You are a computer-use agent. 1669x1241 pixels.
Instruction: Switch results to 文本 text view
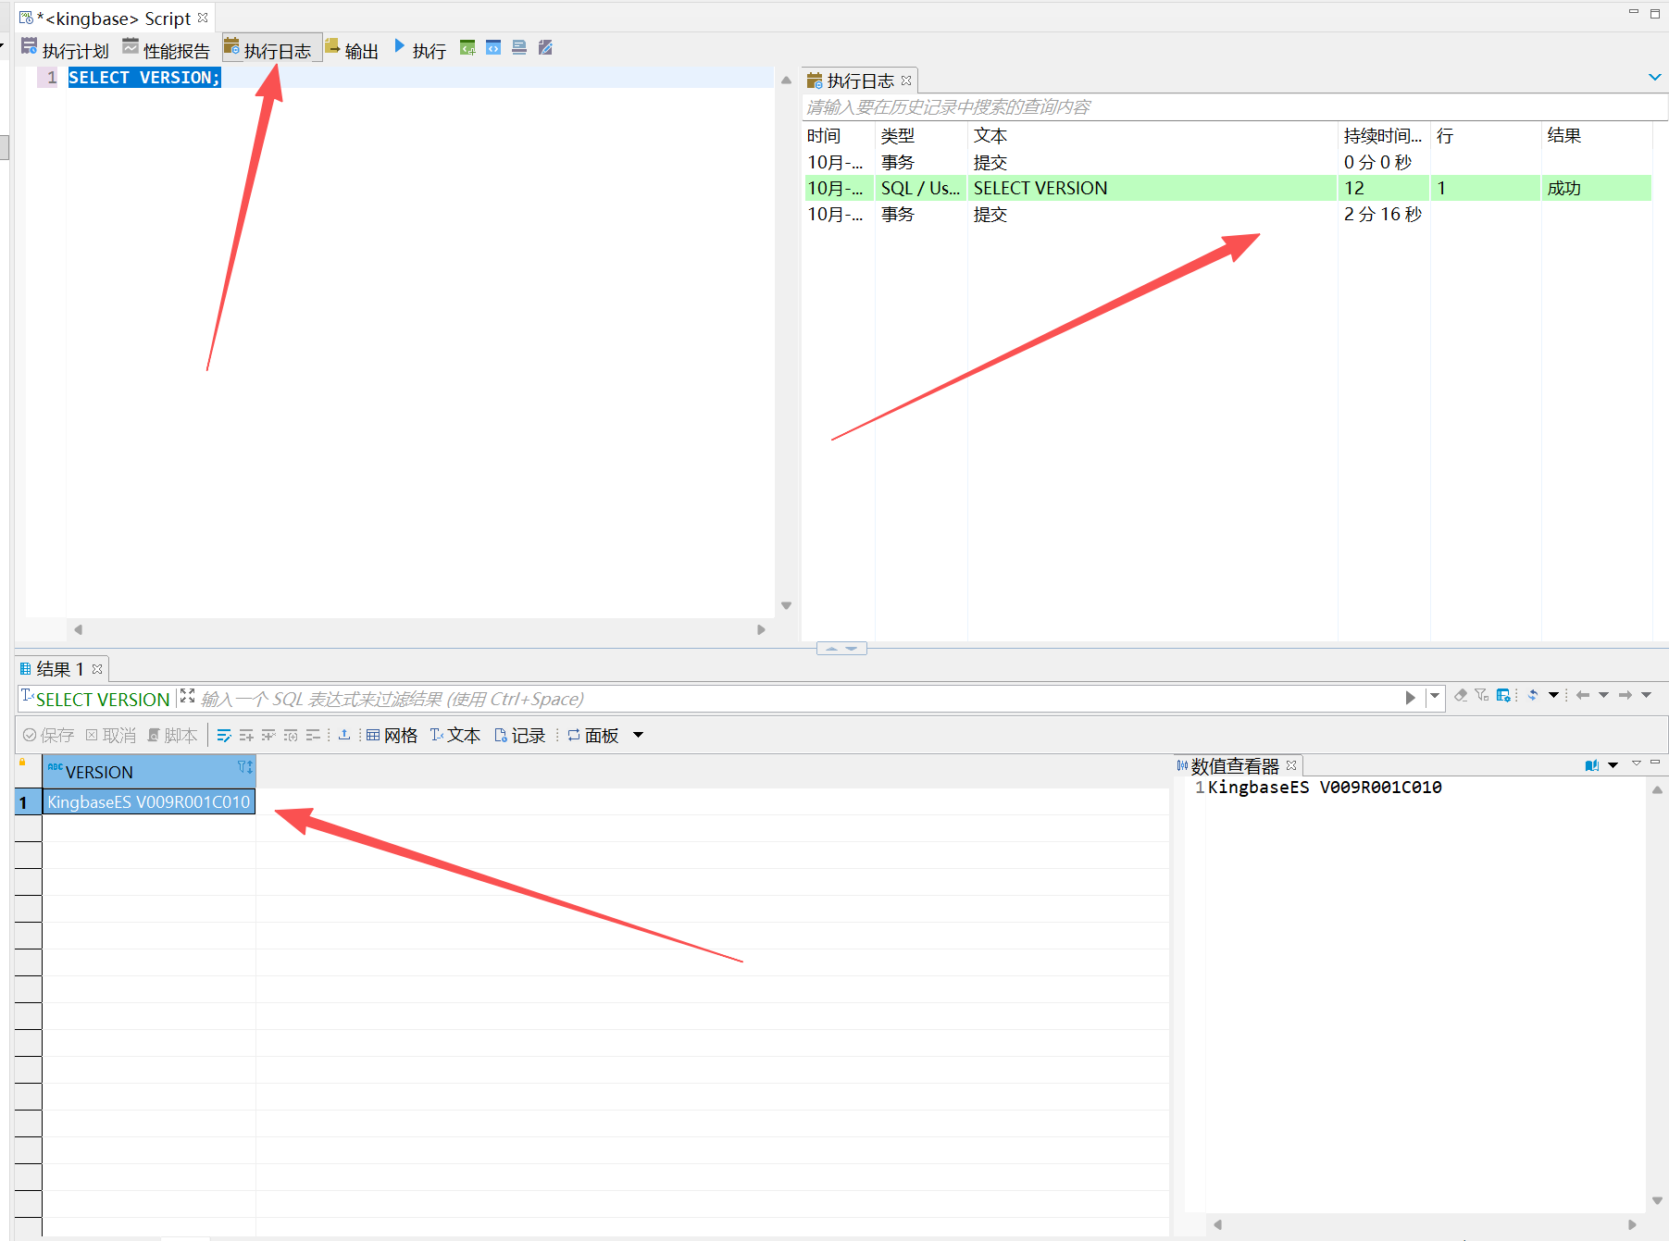(x=455, y=735)
